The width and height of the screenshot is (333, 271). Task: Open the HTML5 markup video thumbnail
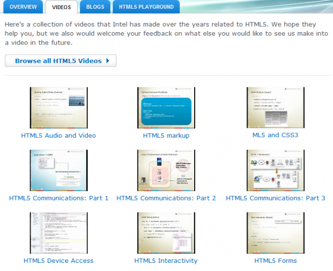click(166, 108)
